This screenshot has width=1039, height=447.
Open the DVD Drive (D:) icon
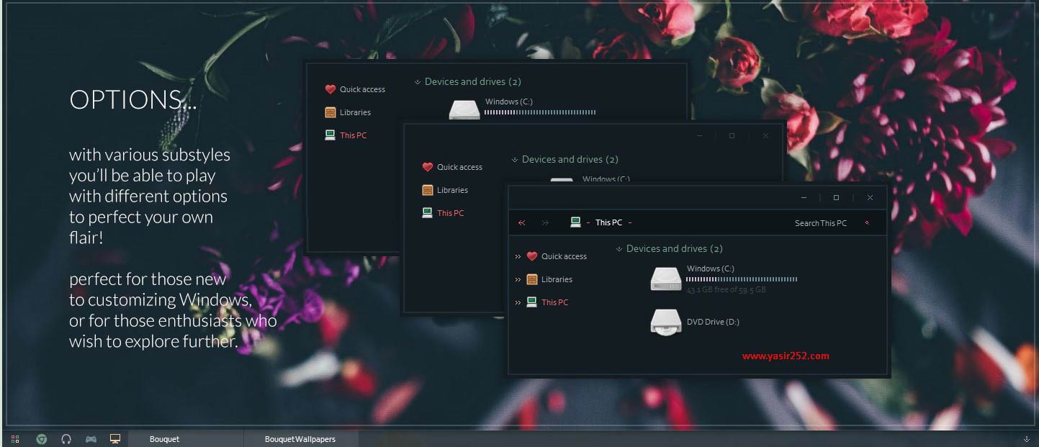[x=665, y=322]
